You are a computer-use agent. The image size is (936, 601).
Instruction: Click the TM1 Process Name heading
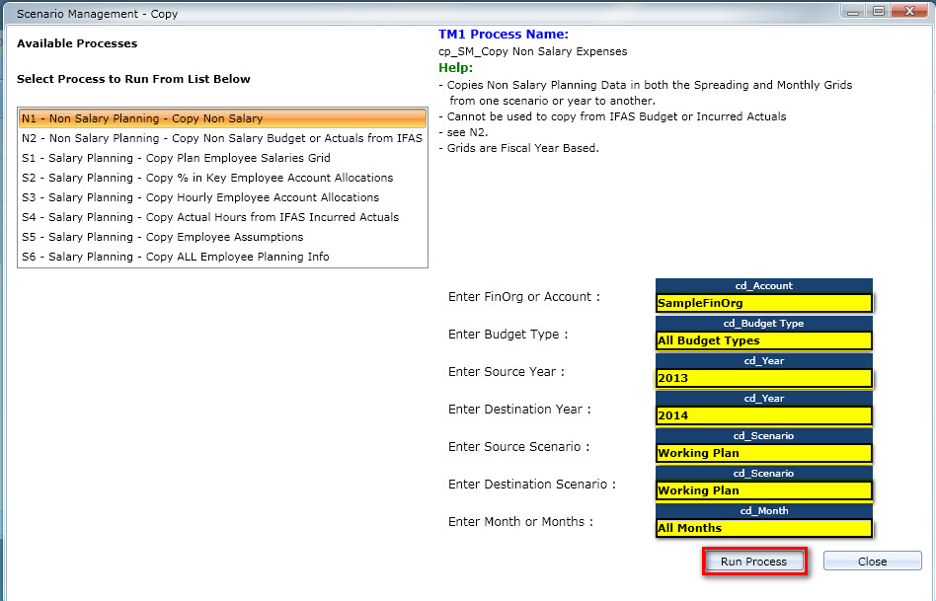[x=504, y=35]
